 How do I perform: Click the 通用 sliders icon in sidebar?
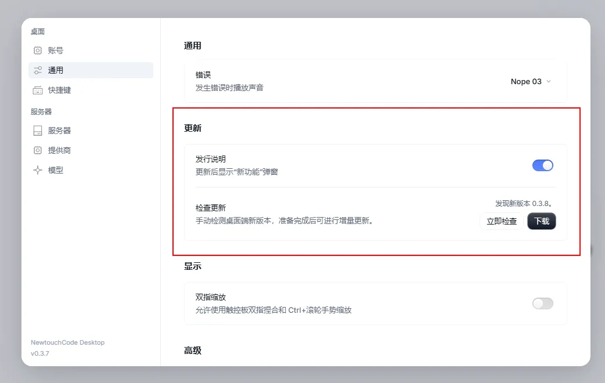(37, 70)
